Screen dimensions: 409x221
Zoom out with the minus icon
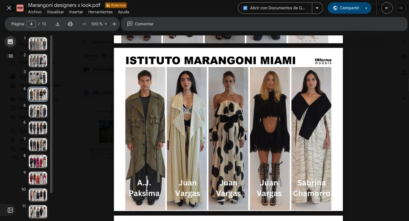tap(84, 24)
